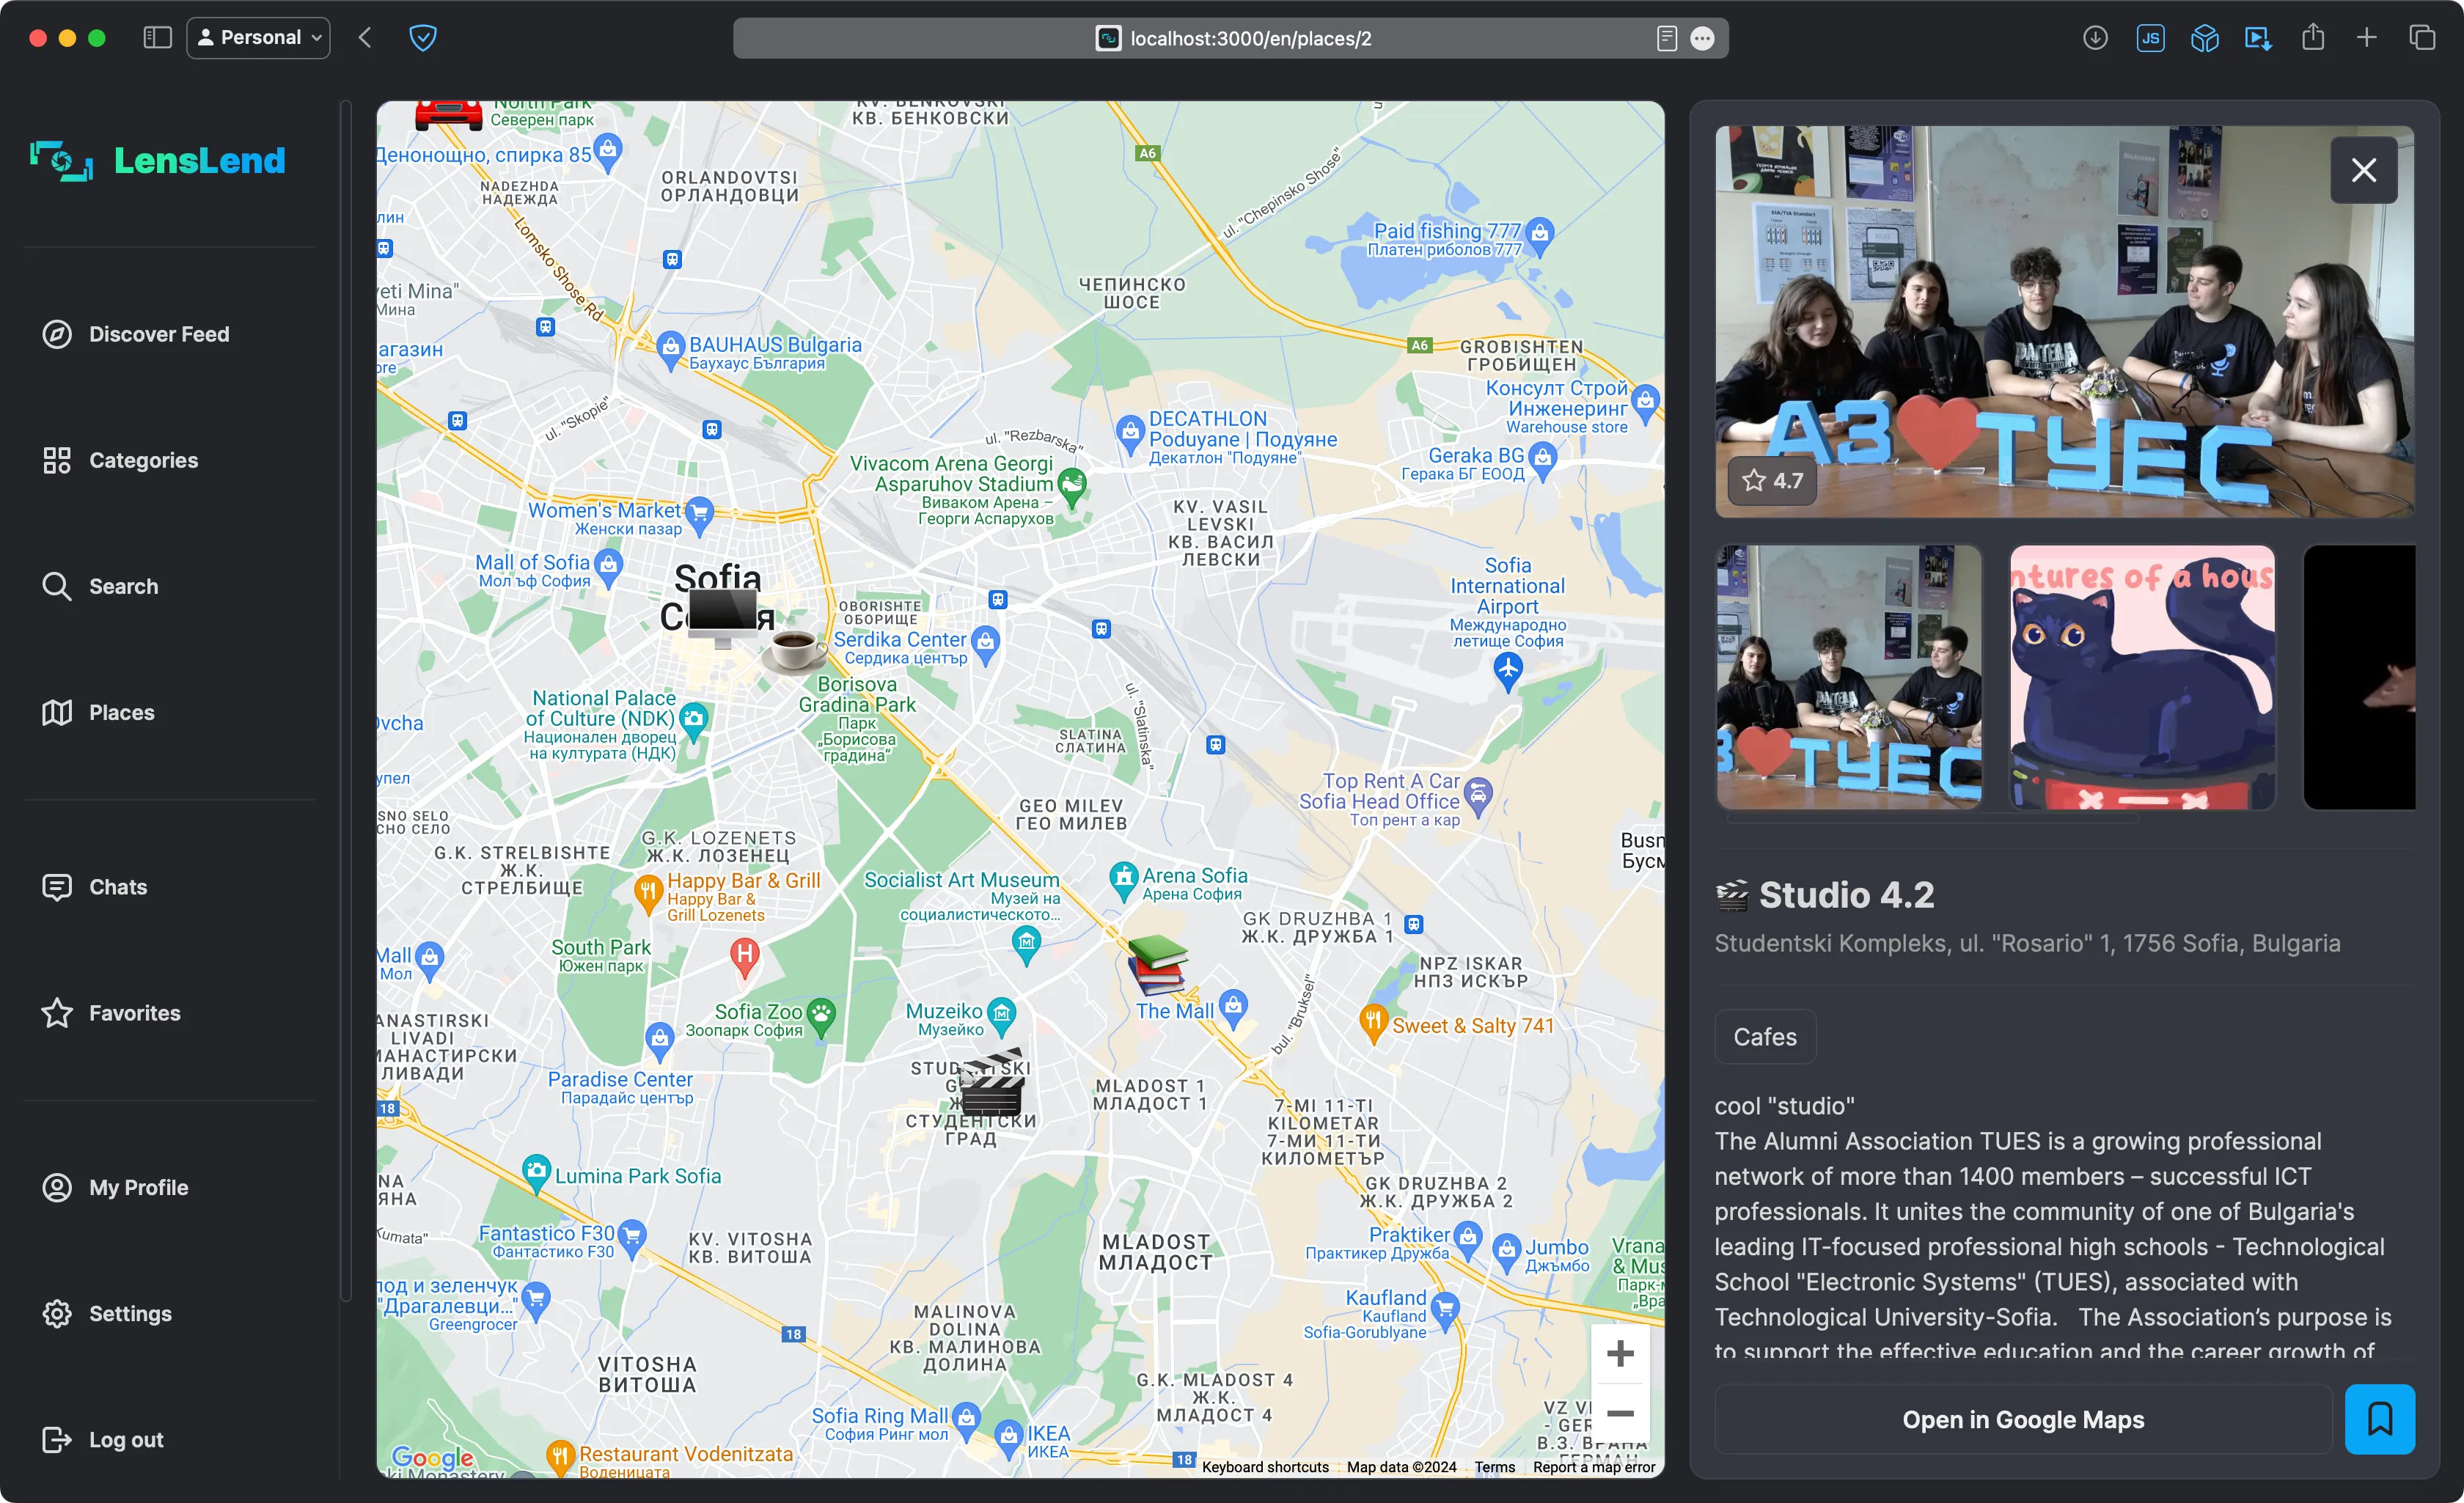
Task: Open the dark third thumbnail
Action: pyautogui.click(x=2359, y=677)
